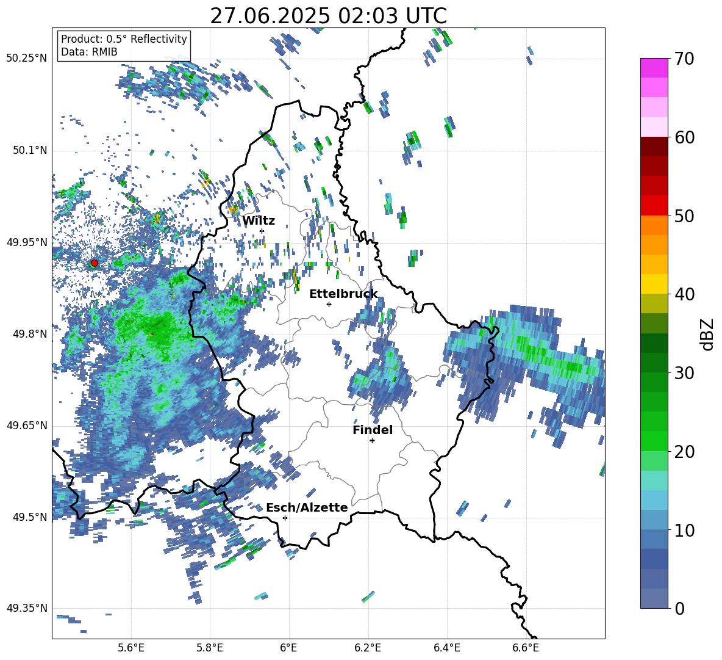The height and width of the screenshot is (660, 722).
Task: Click the 0 tick label on colorbar
Action: 679,608
